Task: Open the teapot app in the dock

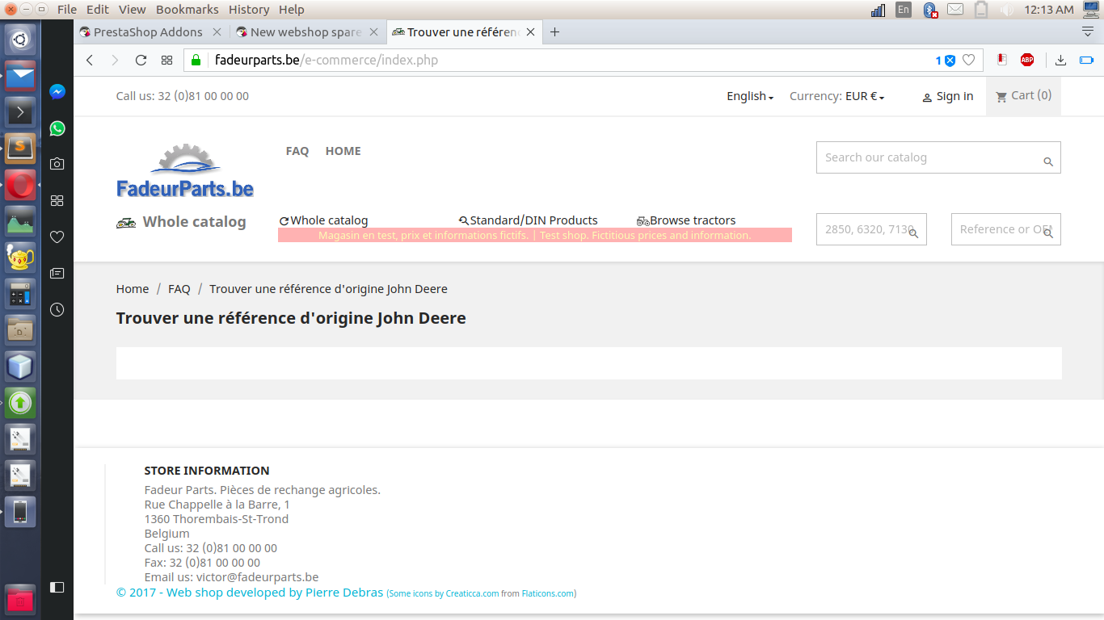Action: point(20,258)
